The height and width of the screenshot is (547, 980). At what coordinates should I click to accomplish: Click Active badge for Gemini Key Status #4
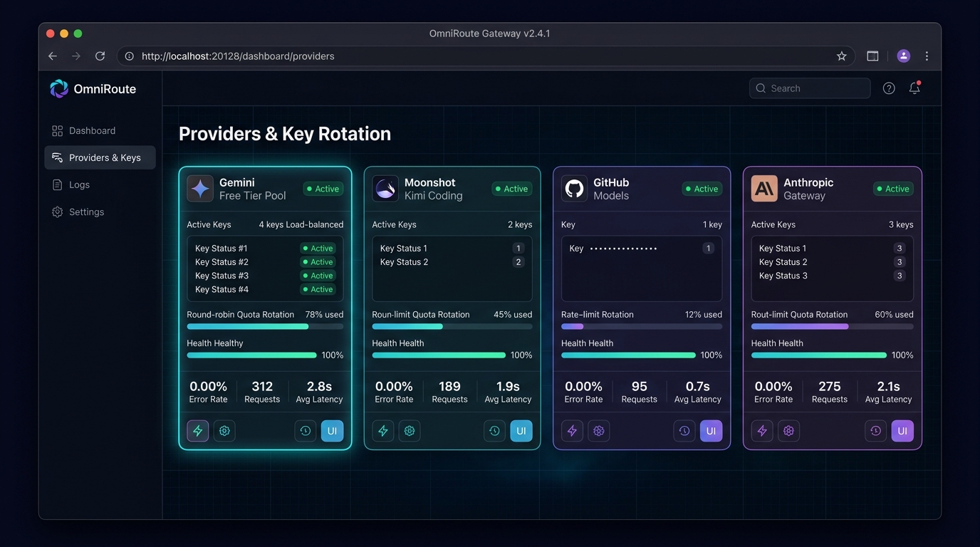pos(318,289)
